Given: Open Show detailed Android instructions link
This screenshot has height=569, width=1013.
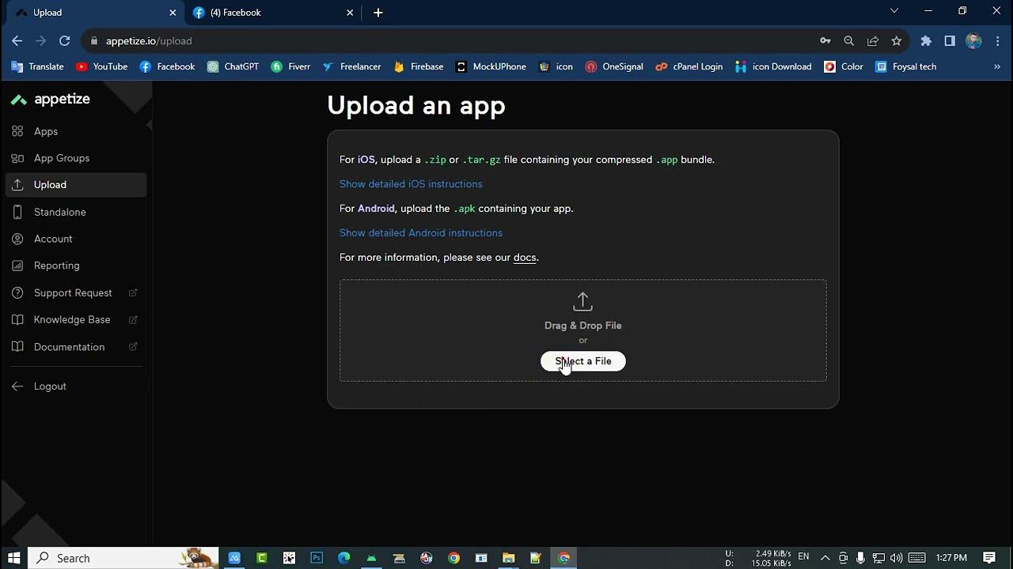Looking at the screenshot, I should click(x=421, y=233).
